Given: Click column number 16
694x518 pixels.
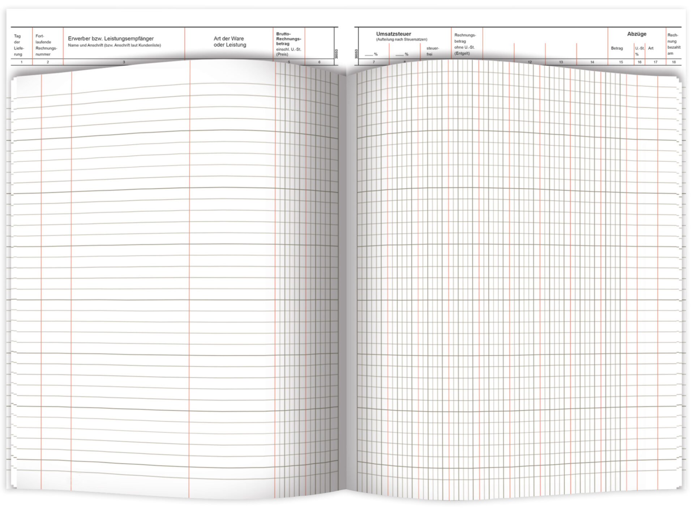Looking at the screenshot, I should tap(639, 62).
